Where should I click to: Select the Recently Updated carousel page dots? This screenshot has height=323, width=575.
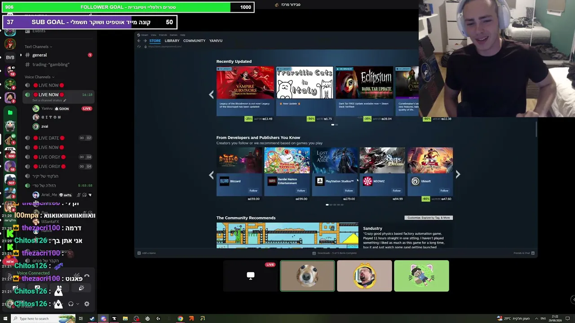334,125
